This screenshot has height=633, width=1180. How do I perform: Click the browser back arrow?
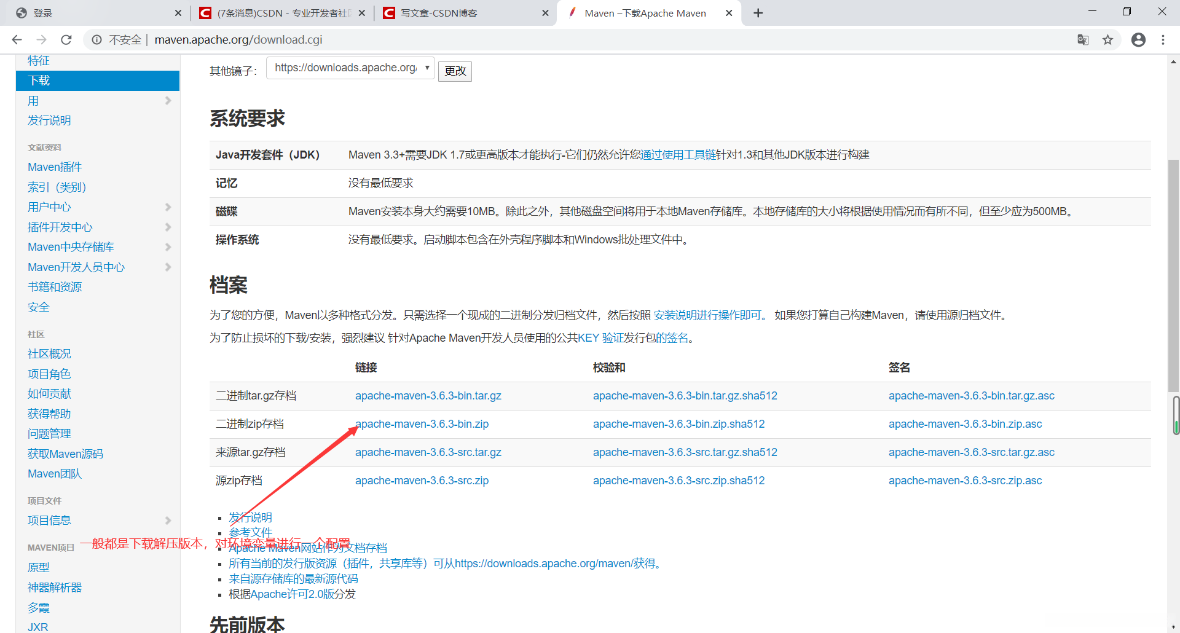click(x=17, y=40)
